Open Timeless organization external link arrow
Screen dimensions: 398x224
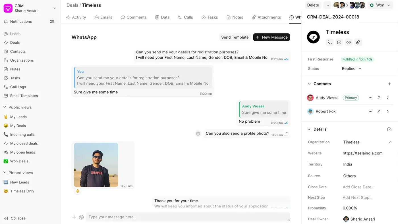point(390,142)
